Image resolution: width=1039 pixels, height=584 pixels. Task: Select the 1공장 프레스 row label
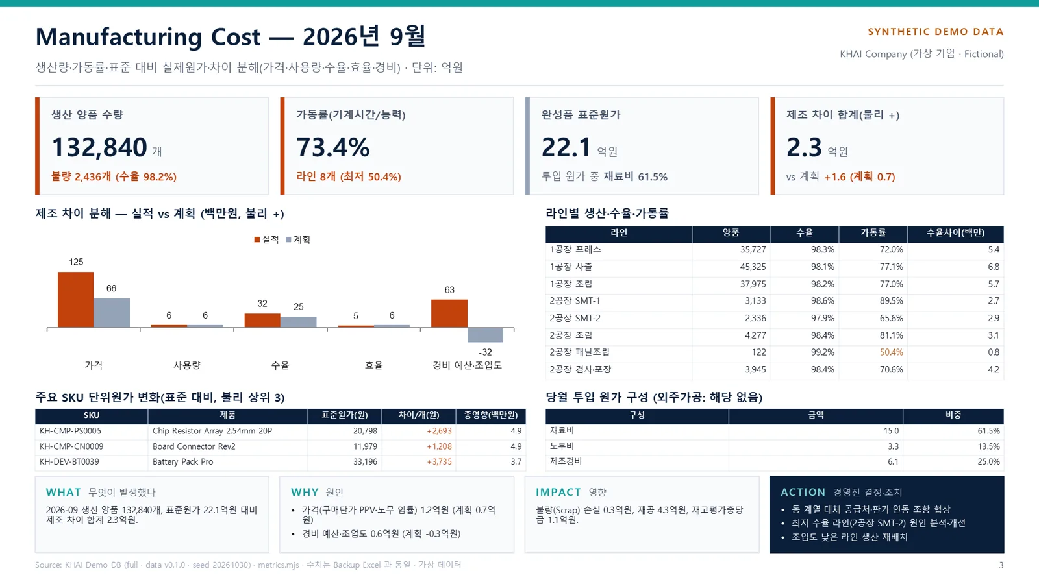click(575, 249)
